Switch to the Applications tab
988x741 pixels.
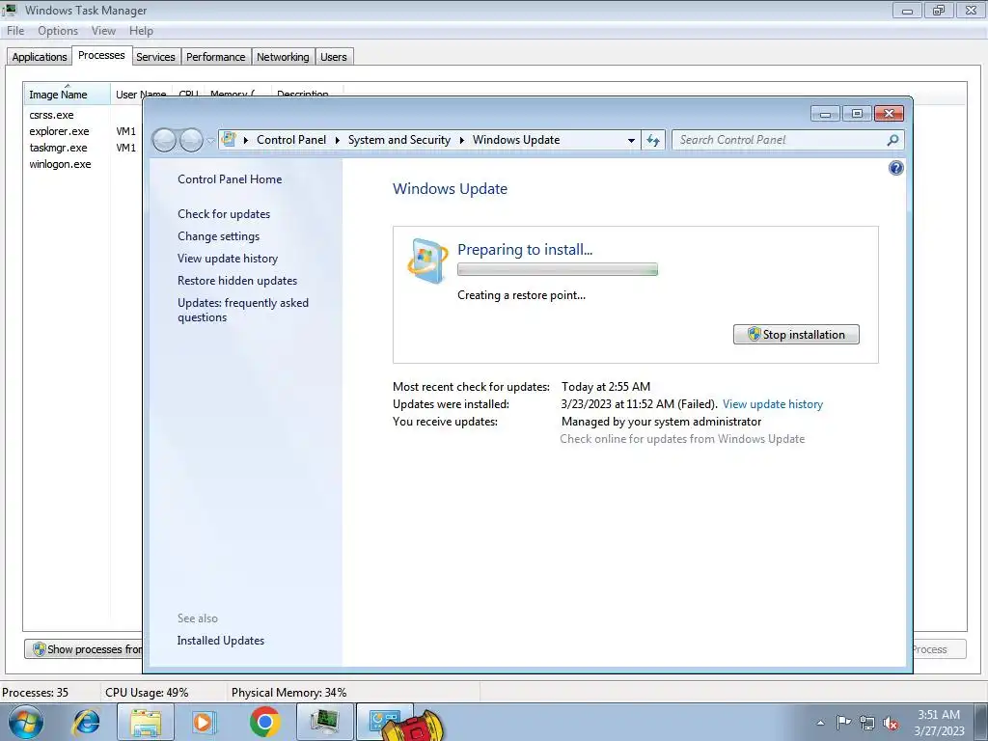pos(39,57)
